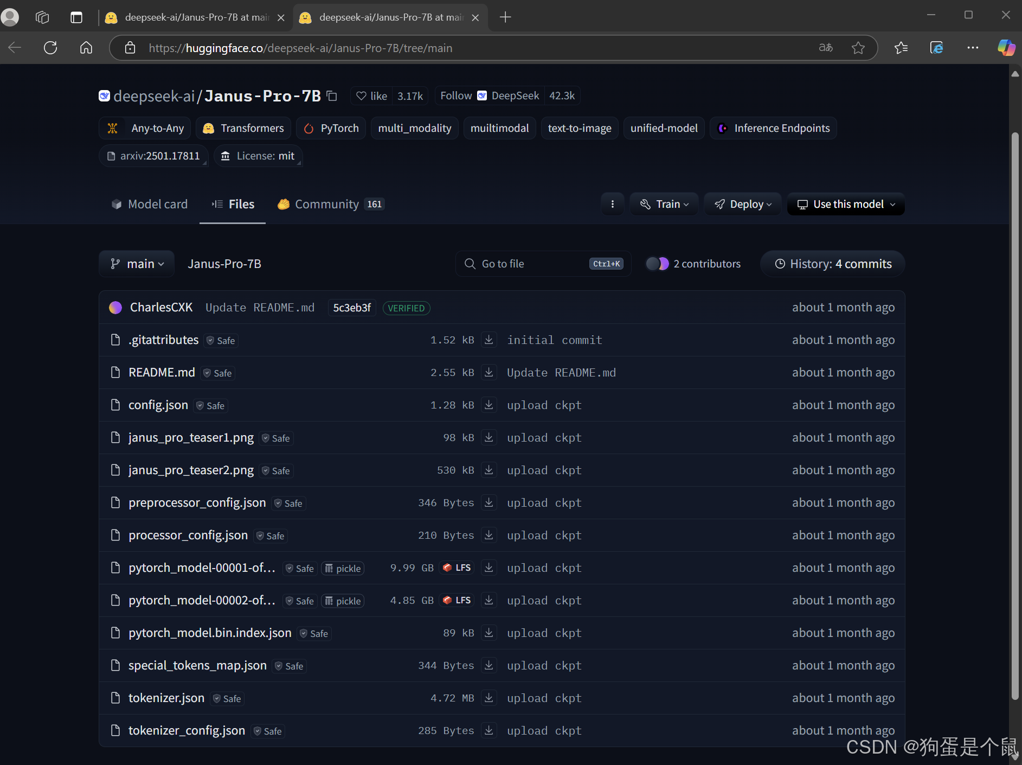The image size is (1022, 765).
Task: Click the page vertical scrollbar
Action: (x=1015, y=416)
